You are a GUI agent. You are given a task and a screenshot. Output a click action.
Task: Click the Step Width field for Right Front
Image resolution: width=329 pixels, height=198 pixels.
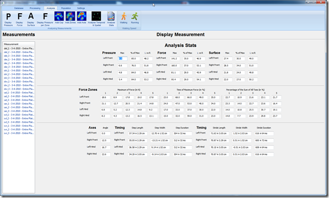(x=160, y=140)
